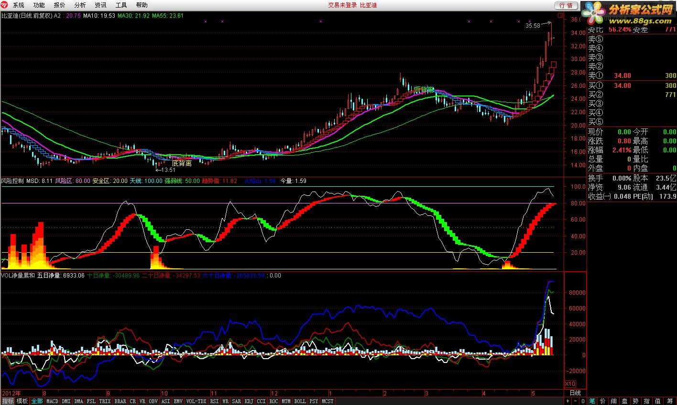Select the 值 tab in the quote panel
Viewport: 677px width, 405px height.
click(658, 401)
